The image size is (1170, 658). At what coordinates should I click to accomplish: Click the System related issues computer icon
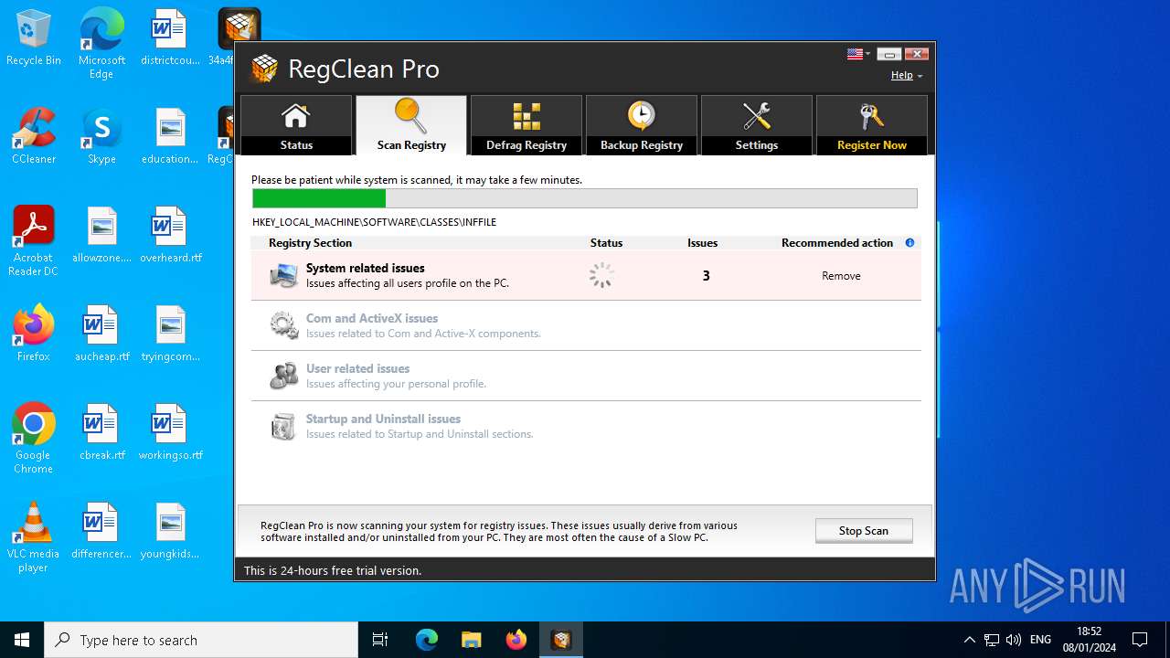tap(283, 275)
